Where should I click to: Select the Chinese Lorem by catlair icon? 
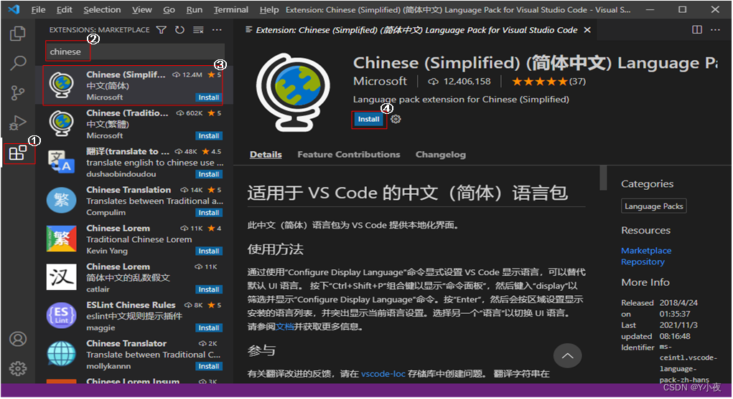tap(61, 277)
